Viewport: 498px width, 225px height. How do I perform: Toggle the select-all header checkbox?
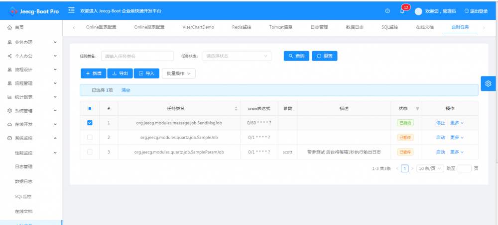[90, 108]
